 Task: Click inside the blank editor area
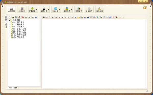coord(94,54)
